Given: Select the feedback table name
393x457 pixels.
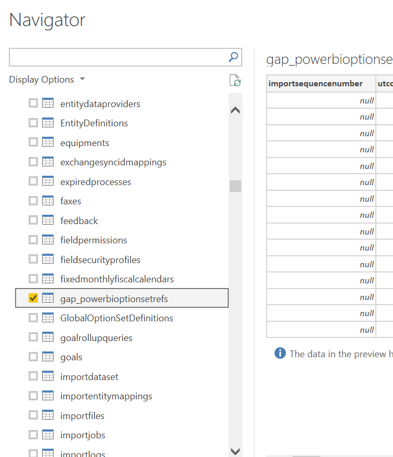Looking at the screenshot, I should [x=79, y=221].
